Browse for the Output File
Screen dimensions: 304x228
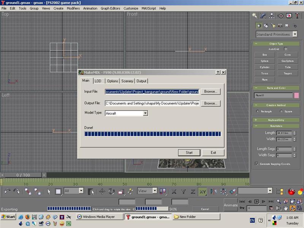(211, 103)
